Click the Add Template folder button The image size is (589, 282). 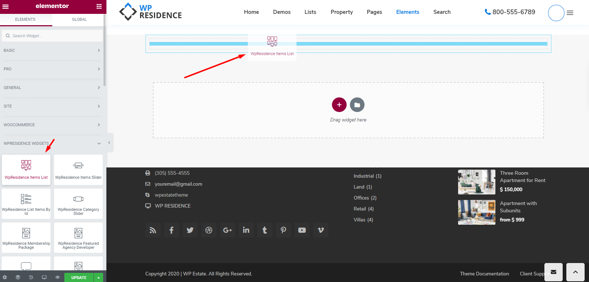point(357,105)
